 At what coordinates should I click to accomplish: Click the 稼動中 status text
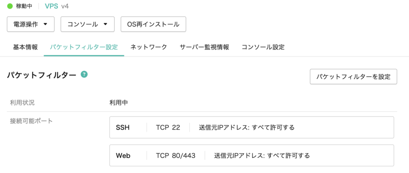[x=24, y=6]
